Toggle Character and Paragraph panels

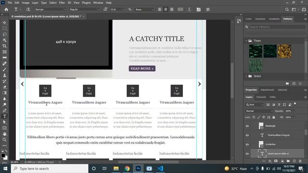click(199, 10)
